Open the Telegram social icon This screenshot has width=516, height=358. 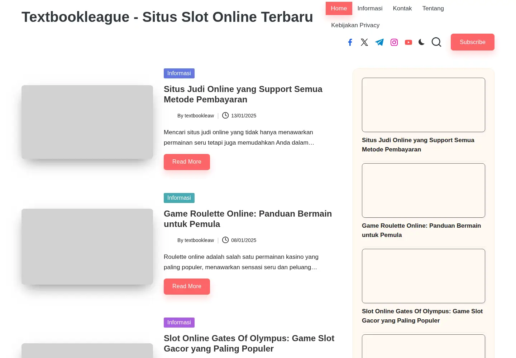coord(379,42)
